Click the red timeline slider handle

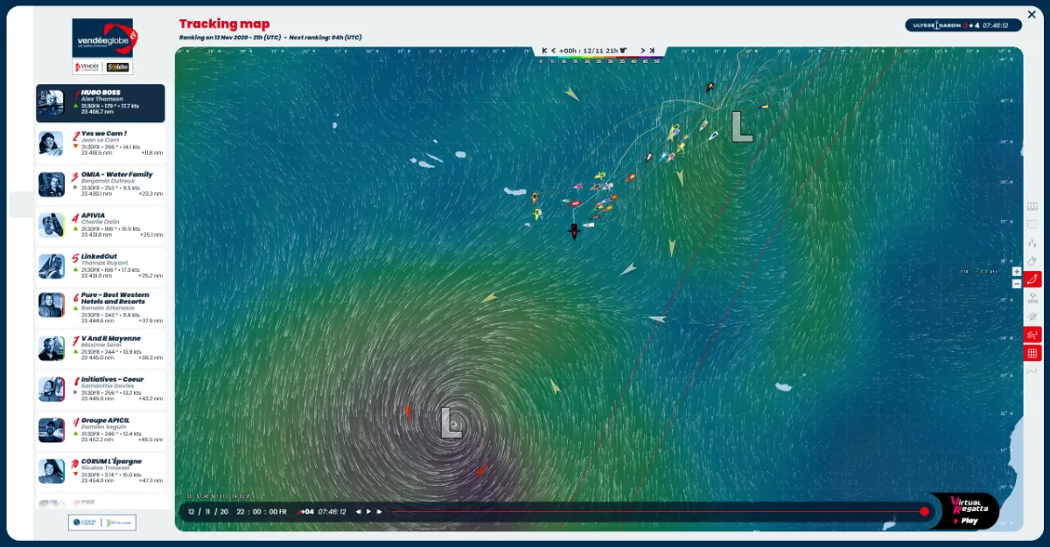[x=924, y=511]
